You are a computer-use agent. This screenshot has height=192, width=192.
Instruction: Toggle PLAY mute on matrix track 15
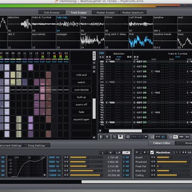click(48, 62)
